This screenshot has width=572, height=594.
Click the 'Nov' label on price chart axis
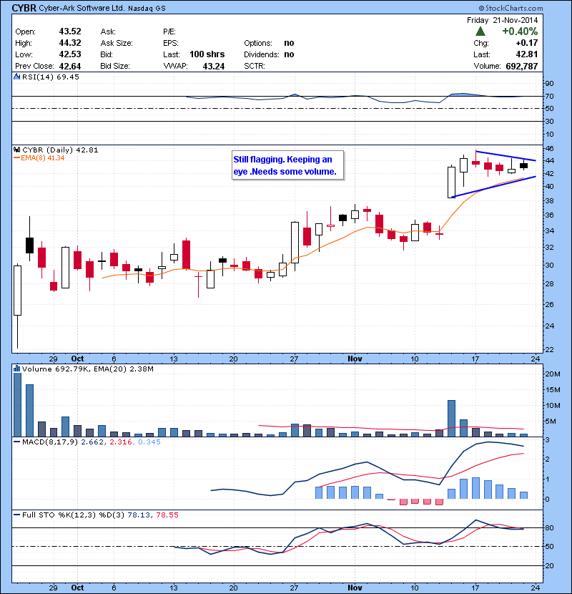coord(355,359)
